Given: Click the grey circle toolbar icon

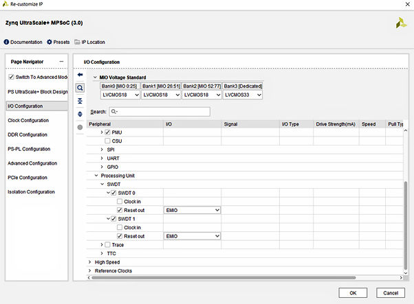Looking at the screenshot, I should tap(80, 127).
